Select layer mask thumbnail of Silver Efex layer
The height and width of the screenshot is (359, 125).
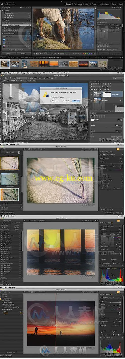pos(108,94)
